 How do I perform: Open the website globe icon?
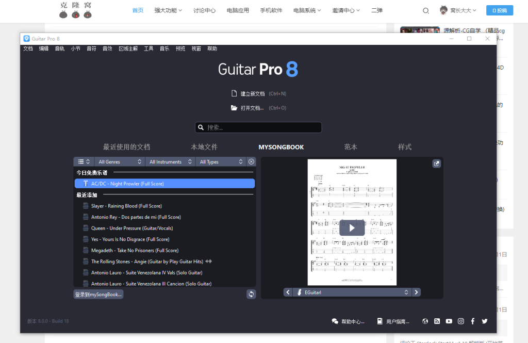pos(425,321)
